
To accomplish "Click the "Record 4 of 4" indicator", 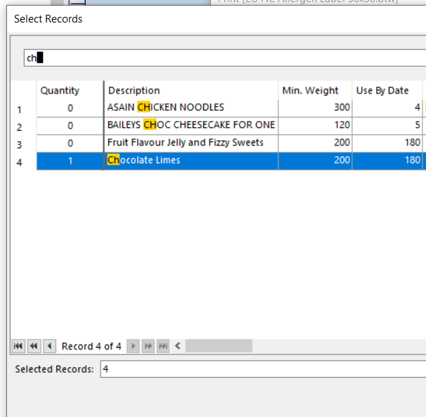I will click(91, 346).
